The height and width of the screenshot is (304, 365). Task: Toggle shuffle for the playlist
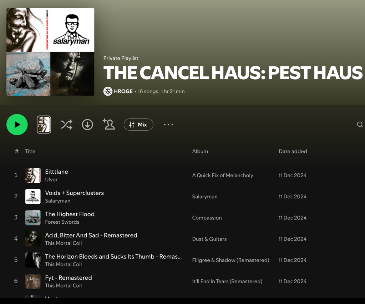click(66, 125)
